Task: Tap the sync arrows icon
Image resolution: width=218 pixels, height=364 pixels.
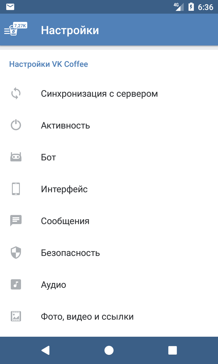Action: [x=16, y=94]
